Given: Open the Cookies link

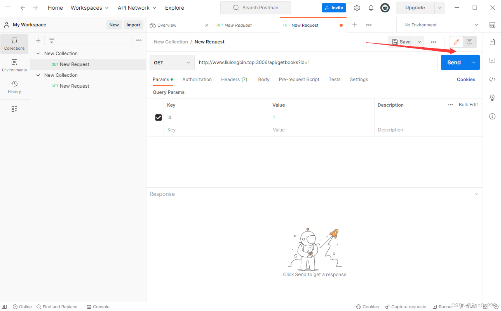Looking at the screenshot, I should tap(466, 79).
